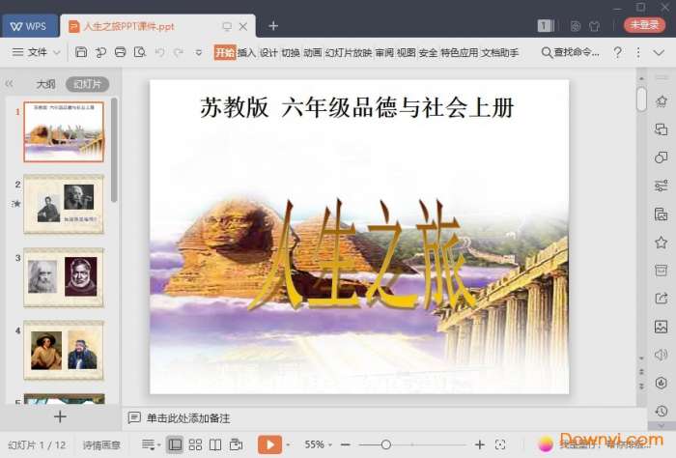
Task: Click the Redo arrow icon
Action: click(x=179, y=52)
